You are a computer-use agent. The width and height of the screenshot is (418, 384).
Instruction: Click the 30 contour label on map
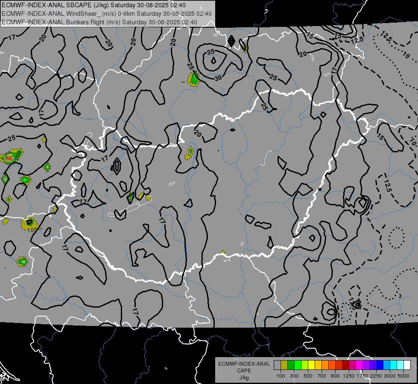218,78
